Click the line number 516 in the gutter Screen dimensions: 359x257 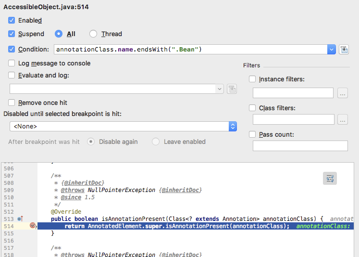click(x=9, y=241)
